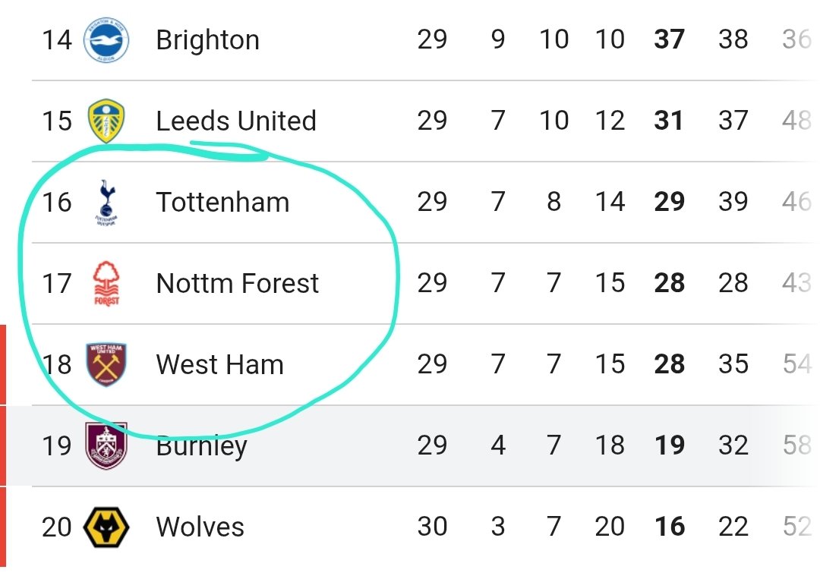820x579 pixels.
Task: Open the Leeds United team page
Action: (236, 121)
